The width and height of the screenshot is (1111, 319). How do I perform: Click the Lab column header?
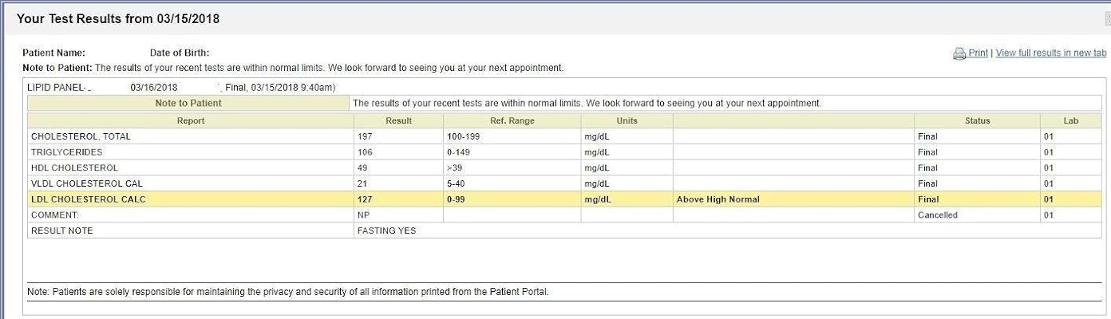[1070, 121]
